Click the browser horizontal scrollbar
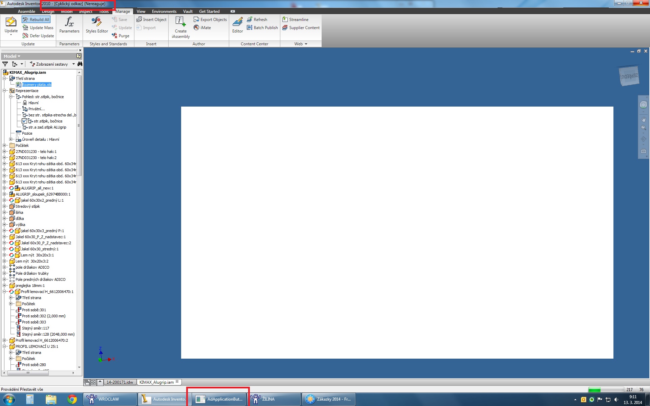The height and width of the screenshot is (406, 650). click(x=28, y=373)
